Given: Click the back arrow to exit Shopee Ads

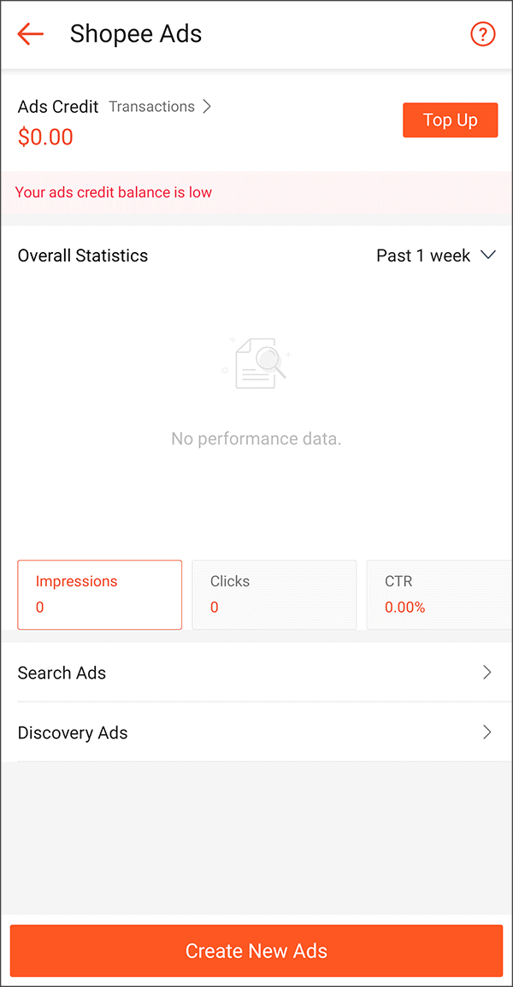Looking at the screenshot, I should 30,34.
